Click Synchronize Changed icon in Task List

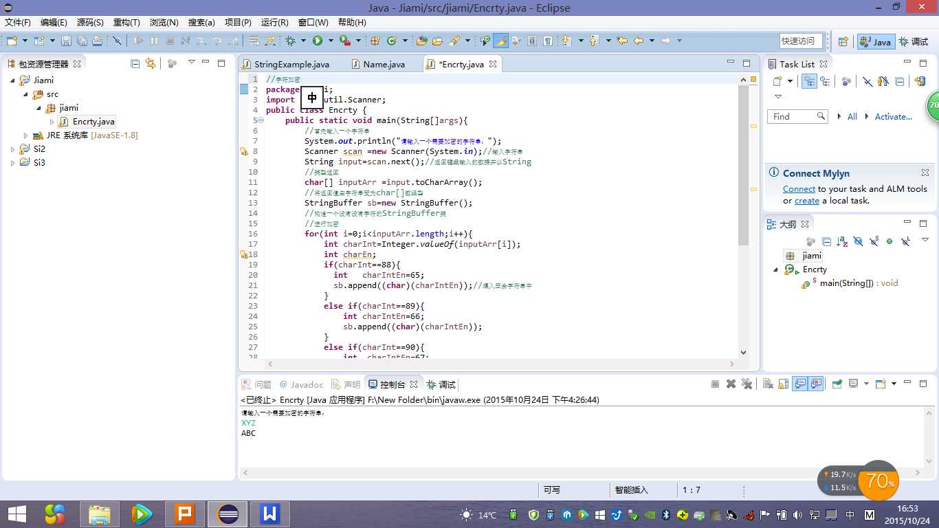point(920,81)
